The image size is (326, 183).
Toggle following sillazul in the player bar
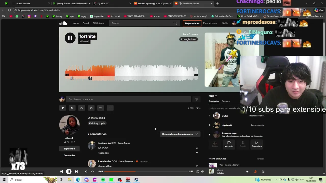coord(255,172)
